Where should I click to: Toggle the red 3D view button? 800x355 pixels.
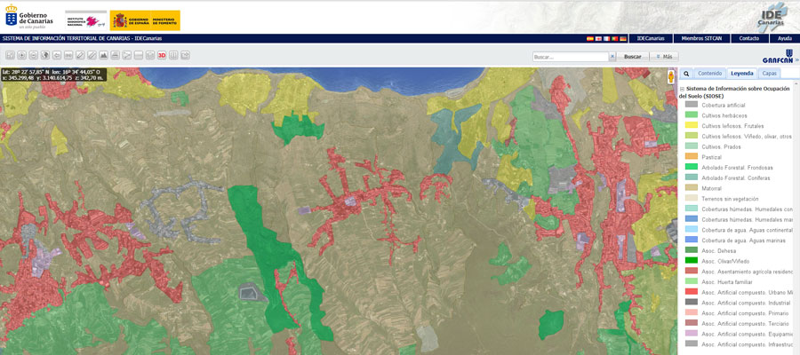tap(162, 55)
